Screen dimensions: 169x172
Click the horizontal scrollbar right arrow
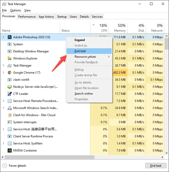coord(162,157)
